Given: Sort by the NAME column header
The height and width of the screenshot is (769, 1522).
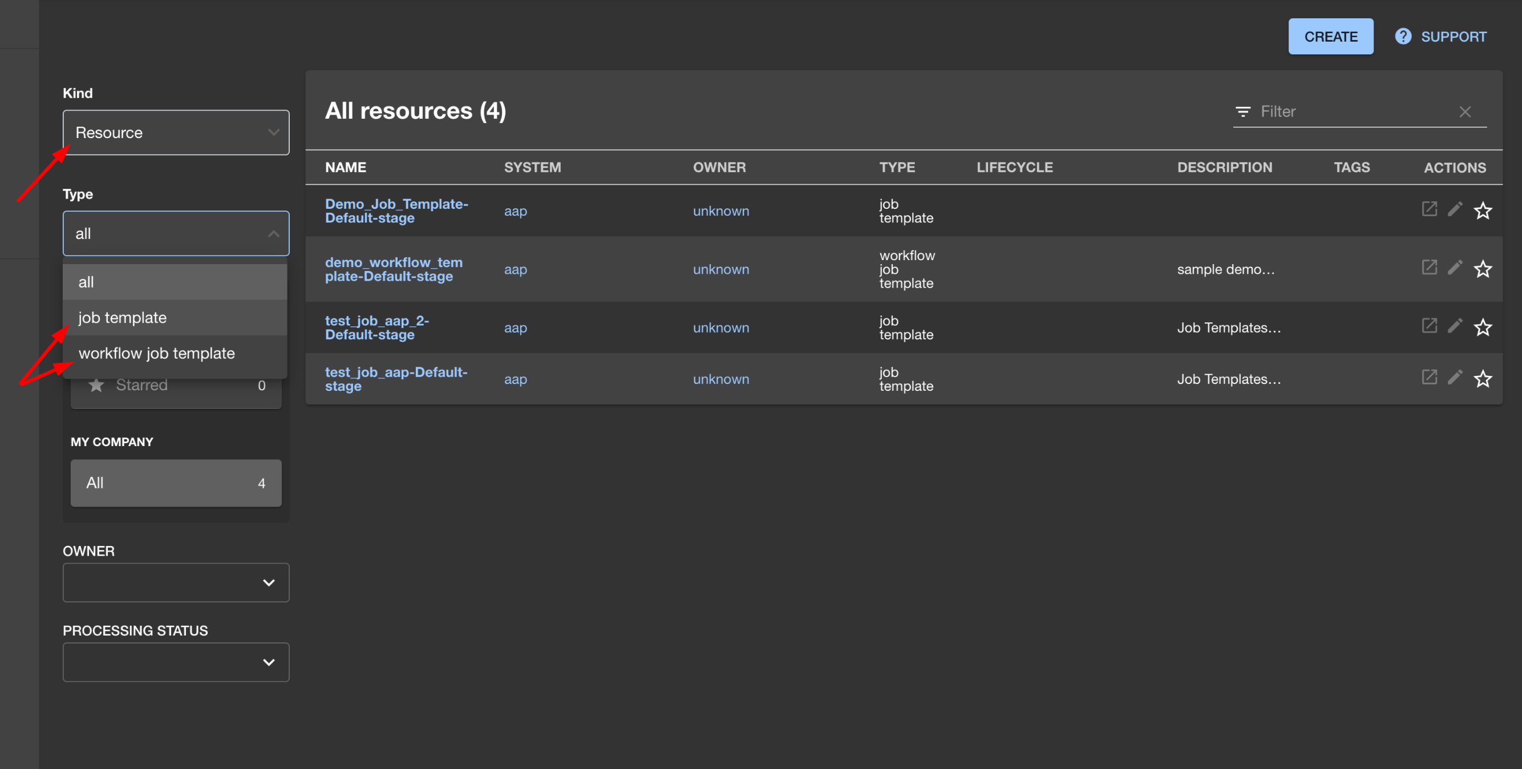Looking at the screenshot, I should pyautogui.click(x=346, y=167).
